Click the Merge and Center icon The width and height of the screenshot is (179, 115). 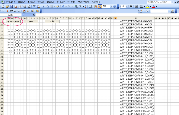pos(136,6)
